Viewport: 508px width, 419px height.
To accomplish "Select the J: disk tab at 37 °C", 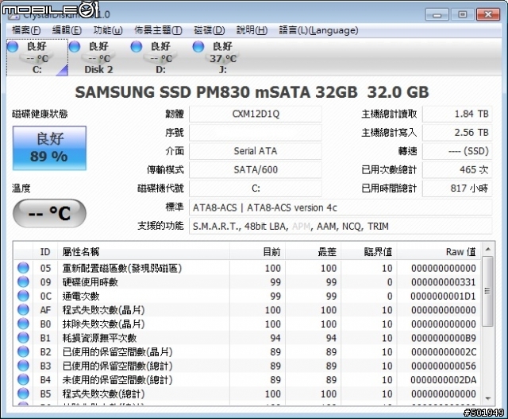I will pos(222,57).
